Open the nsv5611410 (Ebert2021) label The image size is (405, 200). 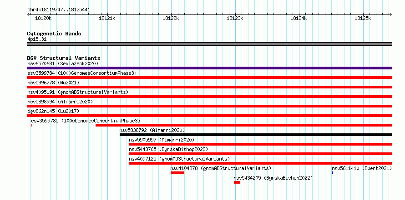click(362, 168)
